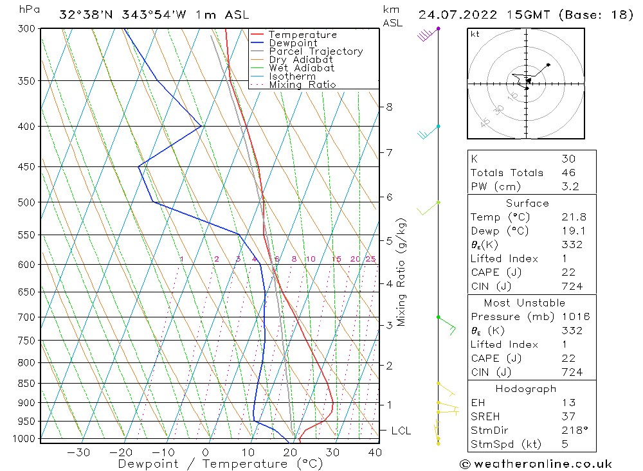The height and width of the screenshot is (471, 643).
Task: Click the K index value 30
Action: [569, 159]
